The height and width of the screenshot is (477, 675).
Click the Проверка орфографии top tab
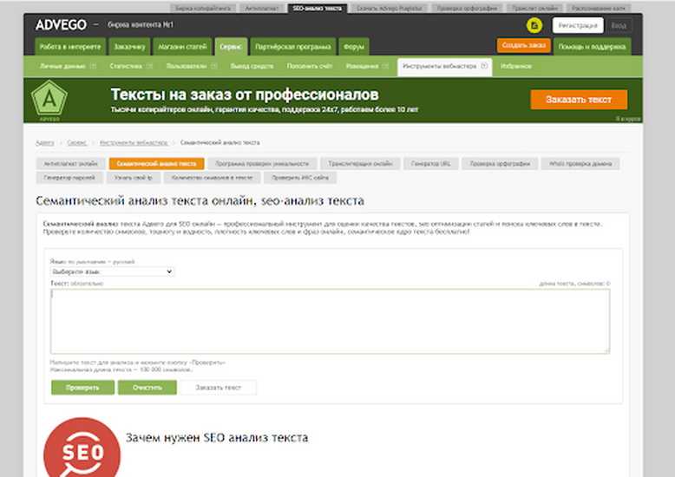tap(467, 8)
